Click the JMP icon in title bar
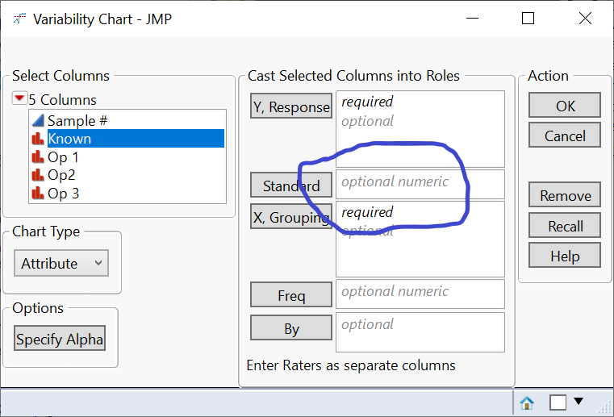 (18, 19)
